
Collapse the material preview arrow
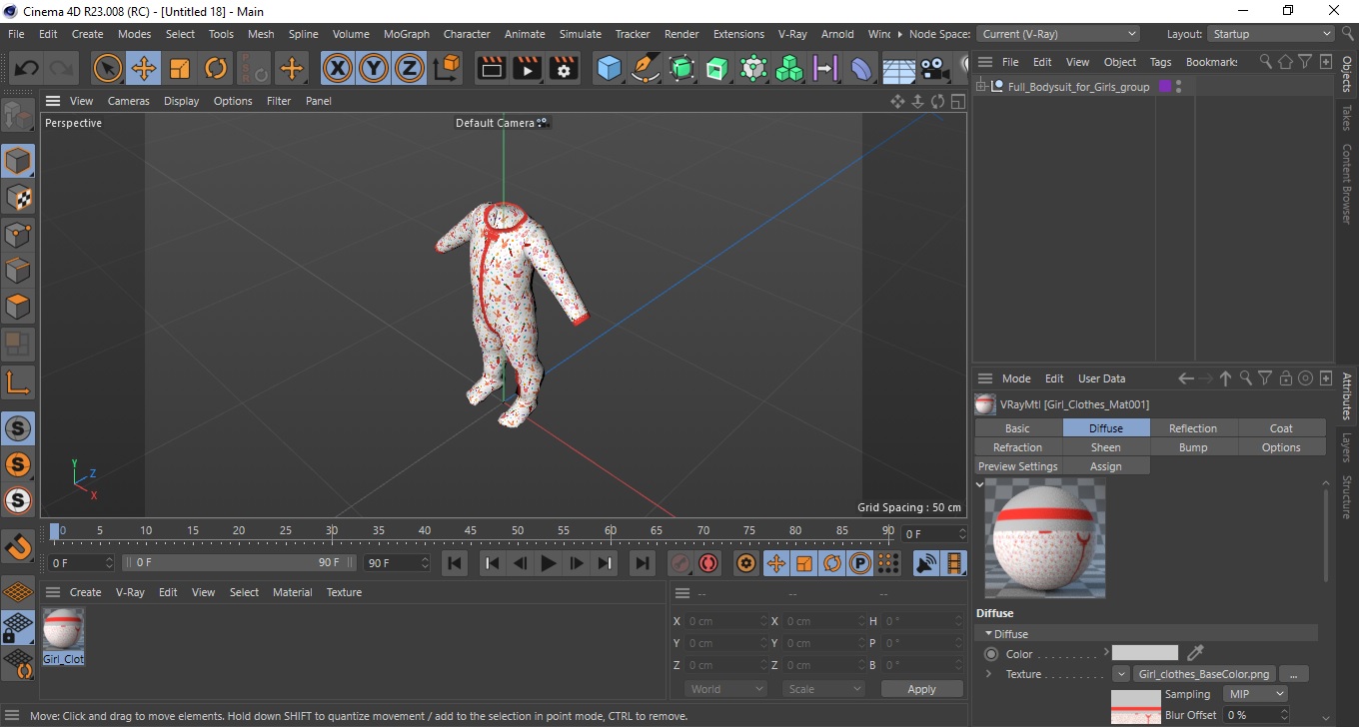[x=979, y=484]
